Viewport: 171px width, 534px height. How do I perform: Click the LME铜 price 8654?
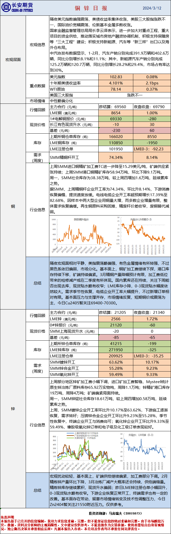pos(116,113)
